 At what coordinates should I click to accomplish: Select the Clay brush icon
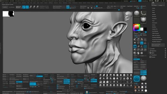[114, 75]
